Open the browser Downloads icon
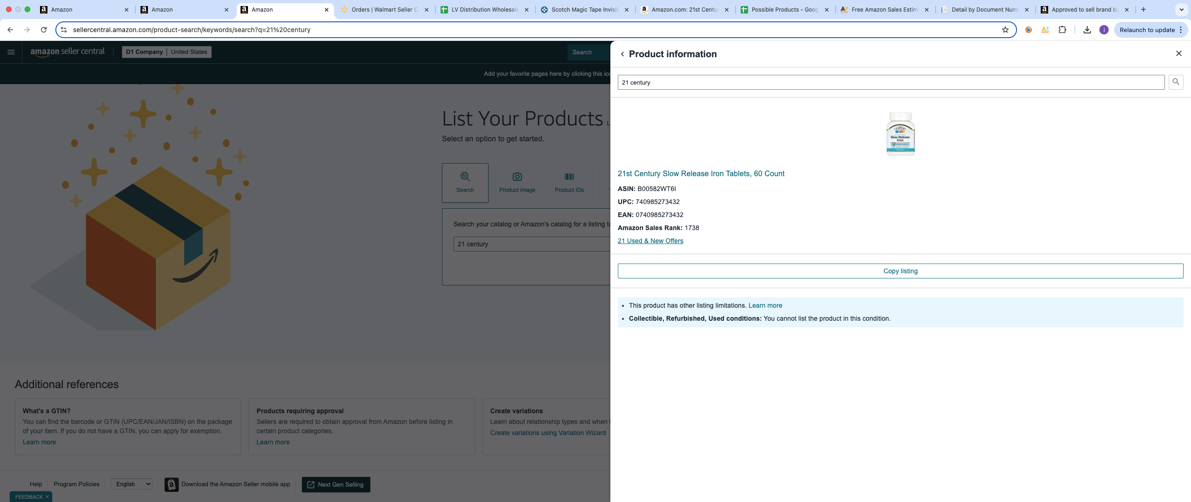Viewport: 1191px width, 502px height. (x=1087, y=30)
